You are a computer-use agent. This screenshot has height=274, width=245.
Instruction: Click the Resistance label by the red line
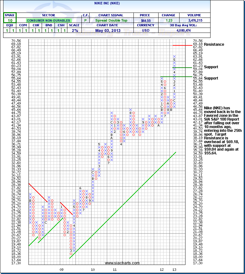tap(214, 44)
